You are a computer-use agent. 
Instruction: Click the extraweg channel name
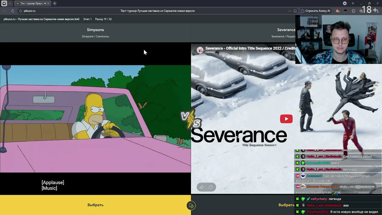coord(210,52)
